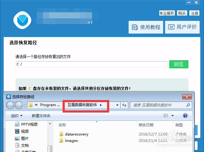This screenshot has height=152, width=204.
Task: Open recent locations dropdown beside forward arrow
Action: [25, 105]
